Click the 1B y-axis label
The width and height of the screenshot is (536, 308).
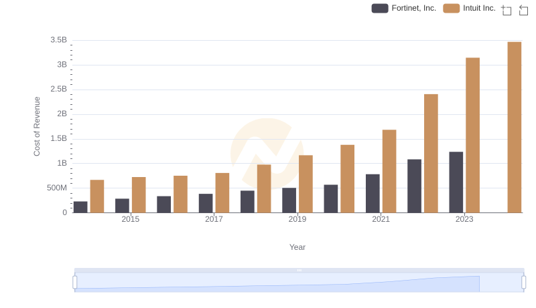click(62, 163)
